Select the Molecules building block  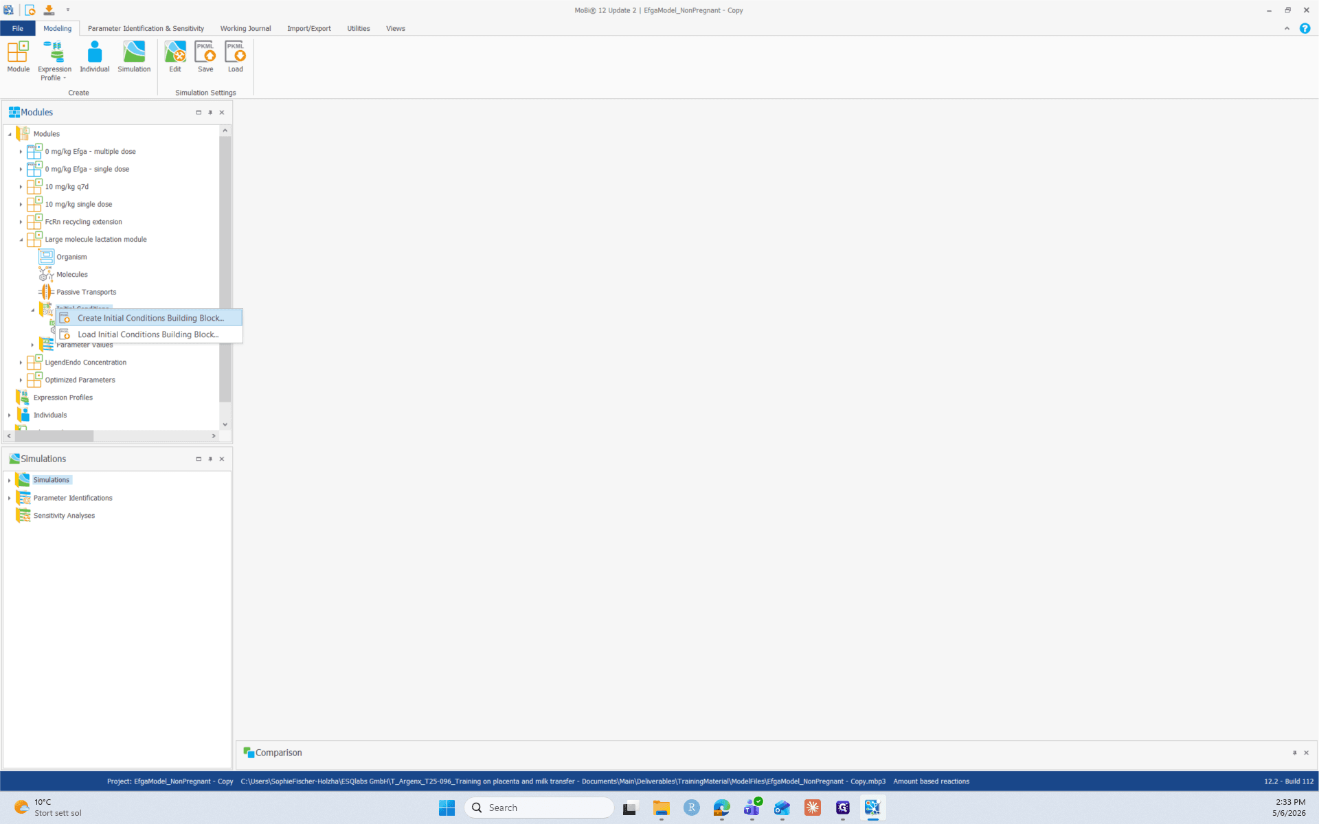click(72, 275)
